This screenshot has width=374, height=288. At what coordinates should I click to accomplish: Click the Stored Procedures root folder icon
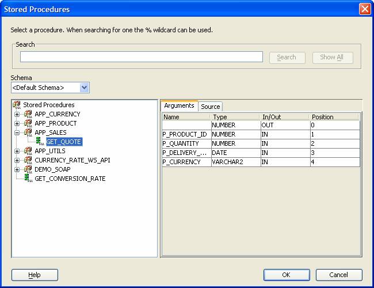[x=17, y=105]
